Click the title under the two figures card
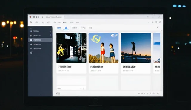Viewport: 191px width, 110px height. pos(97,67)
